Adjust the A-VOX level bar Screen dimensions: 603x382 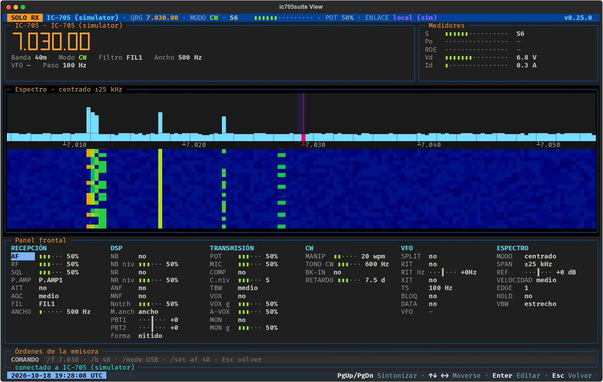point(250,312)
